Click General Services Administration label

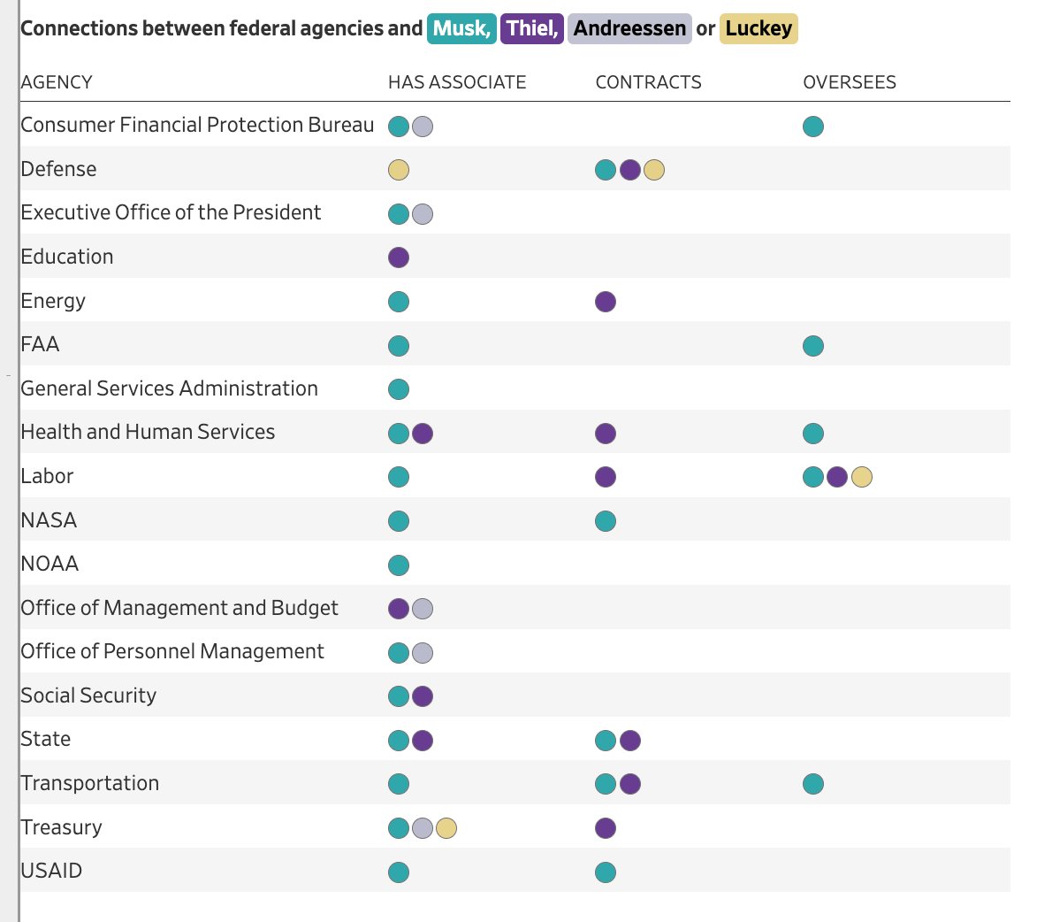pyautogui.click(x=169, y=388)
